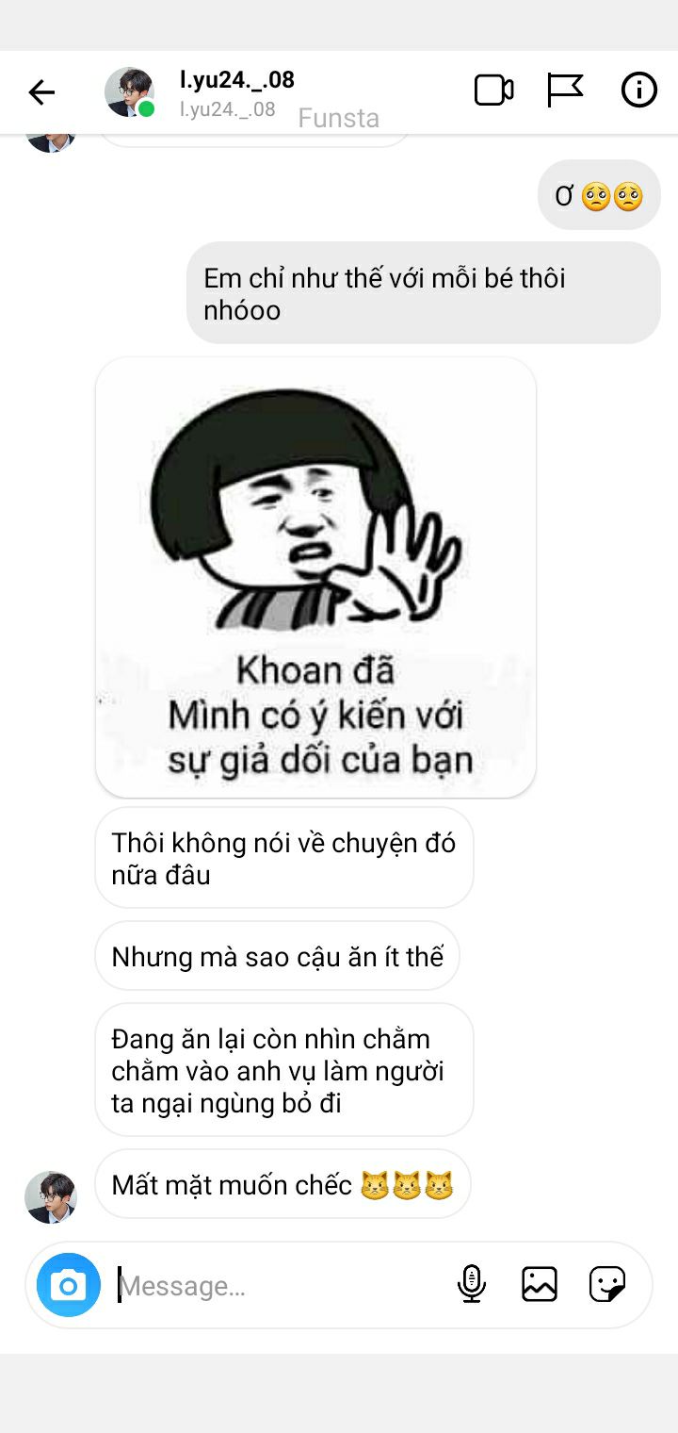678x1433 pixels.
Task: Tap the 'Thôi không nói về chuyện đó' message
Action: click(x=283, y=858)
